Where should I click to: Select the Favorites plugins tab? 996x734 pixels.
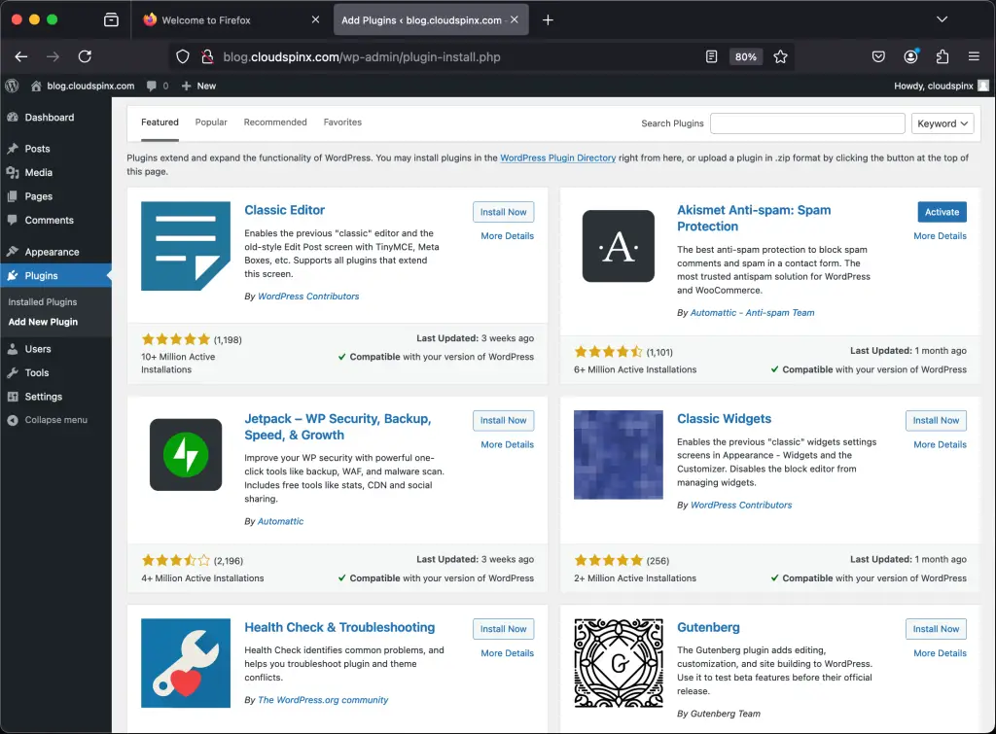(x=342, y=122)
